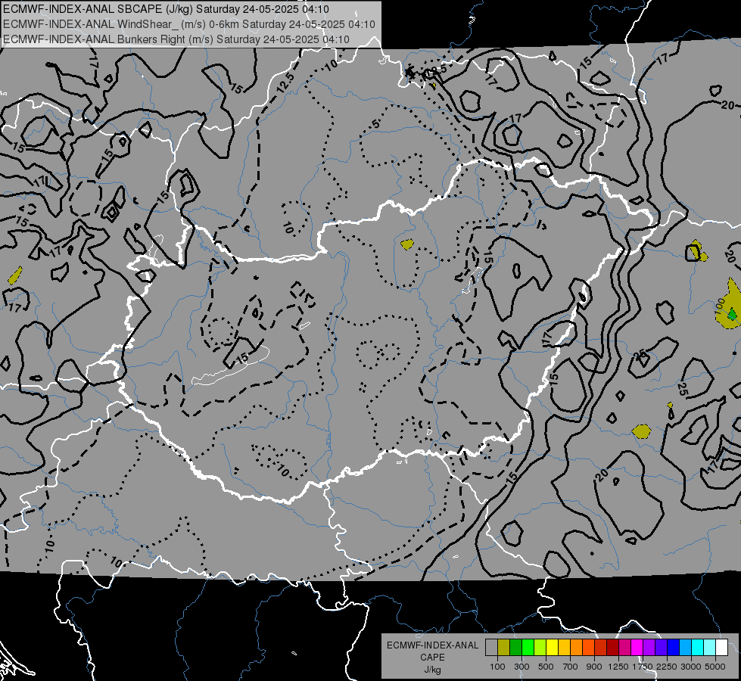Viewport: 741px width, 681px height.
Task: Select the cyan swatch after the 3000 tick
Action: coord(698,647)
